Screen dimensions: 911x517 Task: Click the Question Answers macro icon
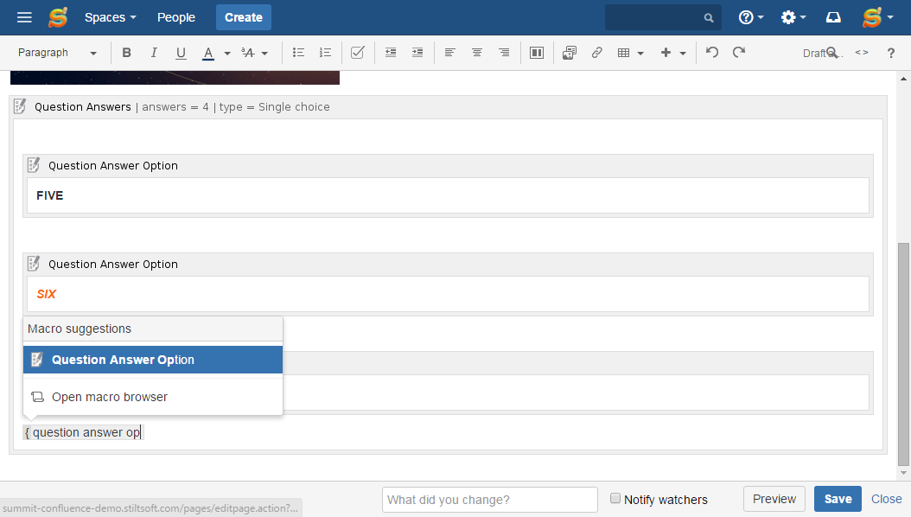tap(21, 106)
